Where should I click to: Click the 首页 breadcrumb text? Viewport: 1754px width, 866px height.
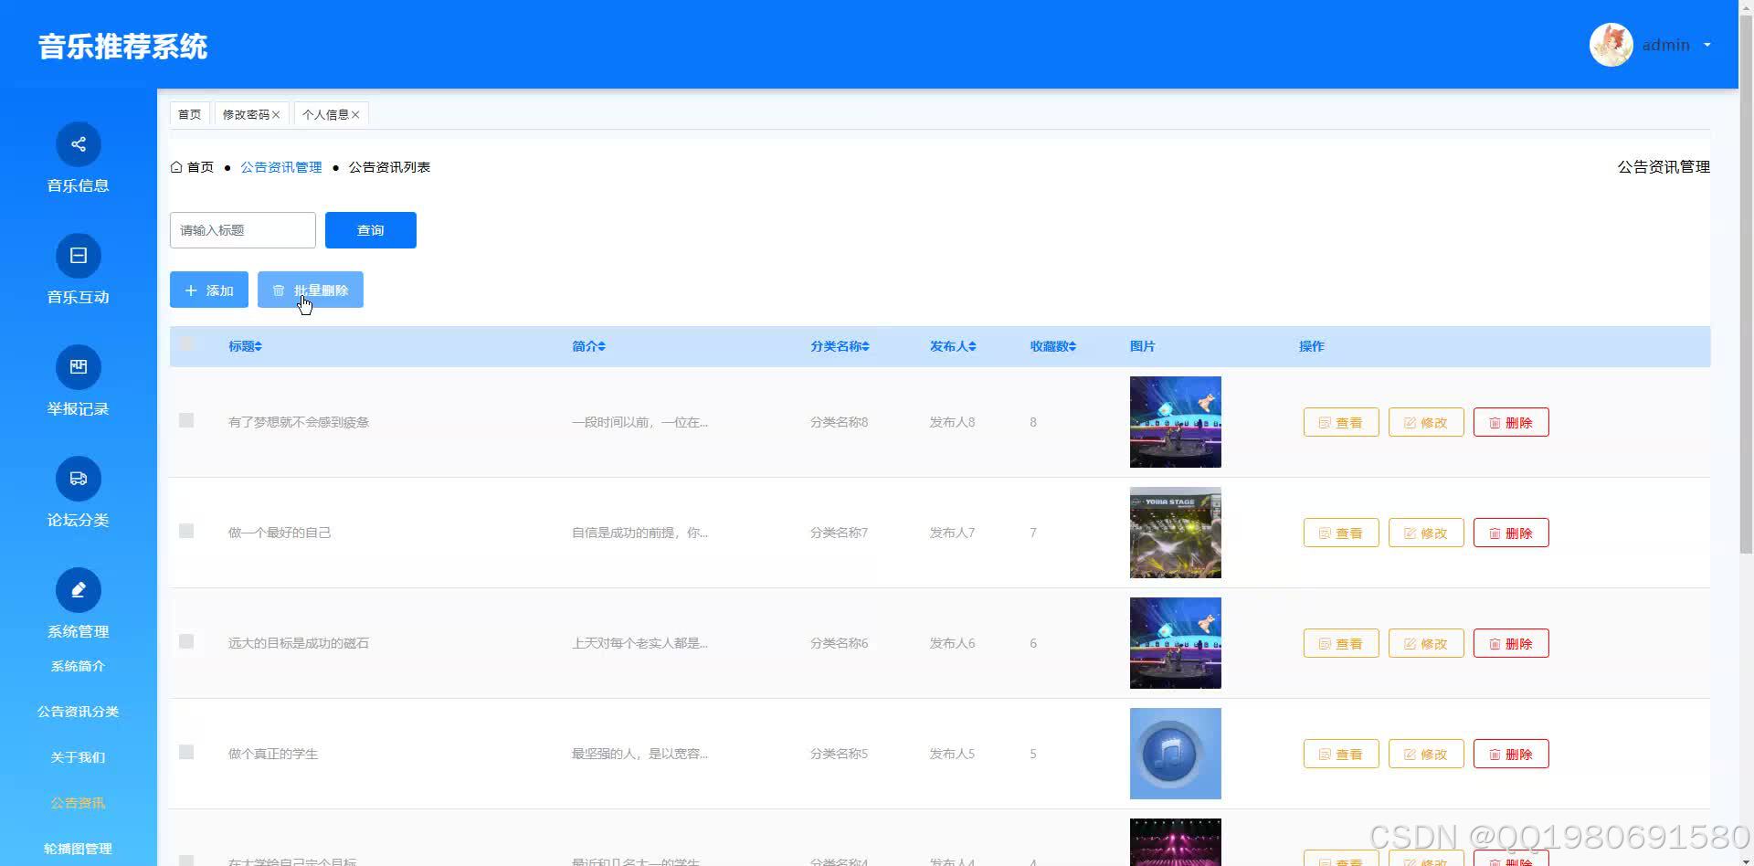click(201, 167)
